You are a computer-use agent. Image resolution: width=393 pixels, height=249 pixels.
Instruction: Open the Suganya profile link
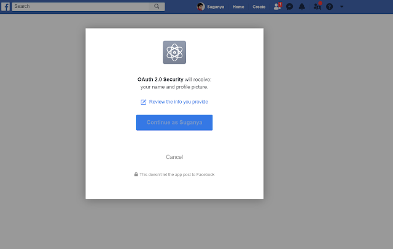point(216,7)
